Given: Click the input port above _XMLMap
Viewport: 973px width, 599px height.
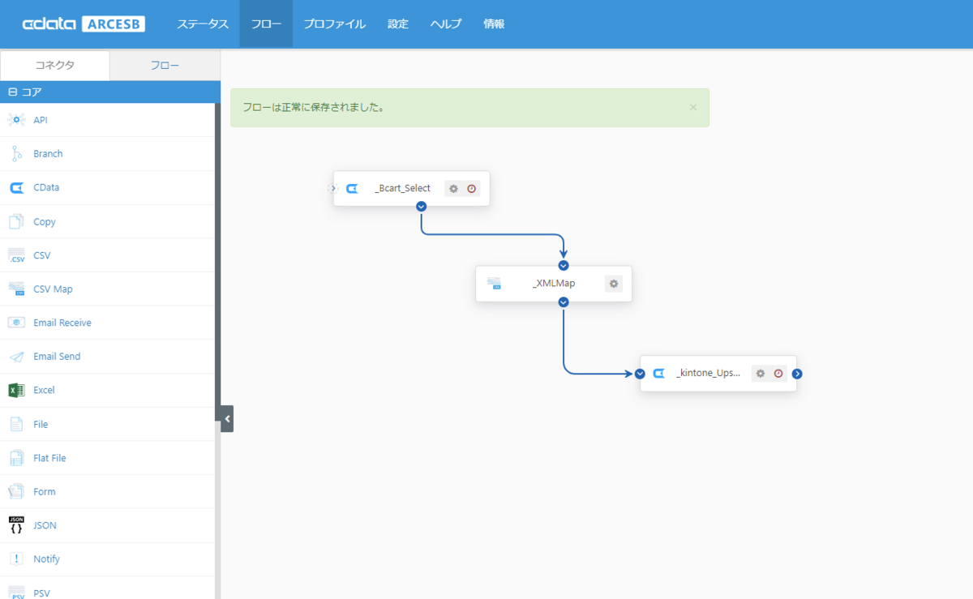Looking at the screenshot, I should [x=564, y=266].
